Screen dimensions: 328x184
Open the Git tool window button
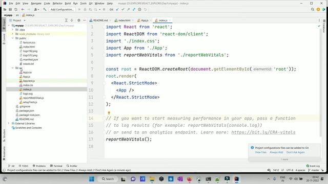tap(11, 166)
